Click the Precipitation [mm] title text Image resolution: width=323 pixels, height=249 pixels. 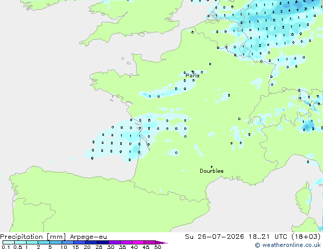33,237
